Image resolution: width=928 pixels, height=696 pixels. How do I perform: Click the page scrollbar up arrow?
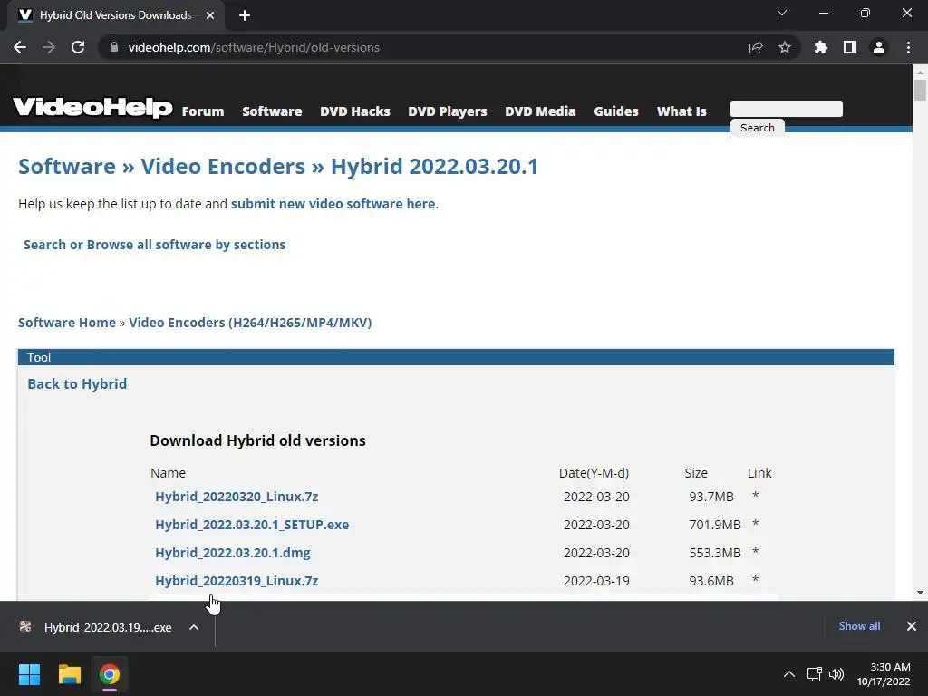(920, 72)
